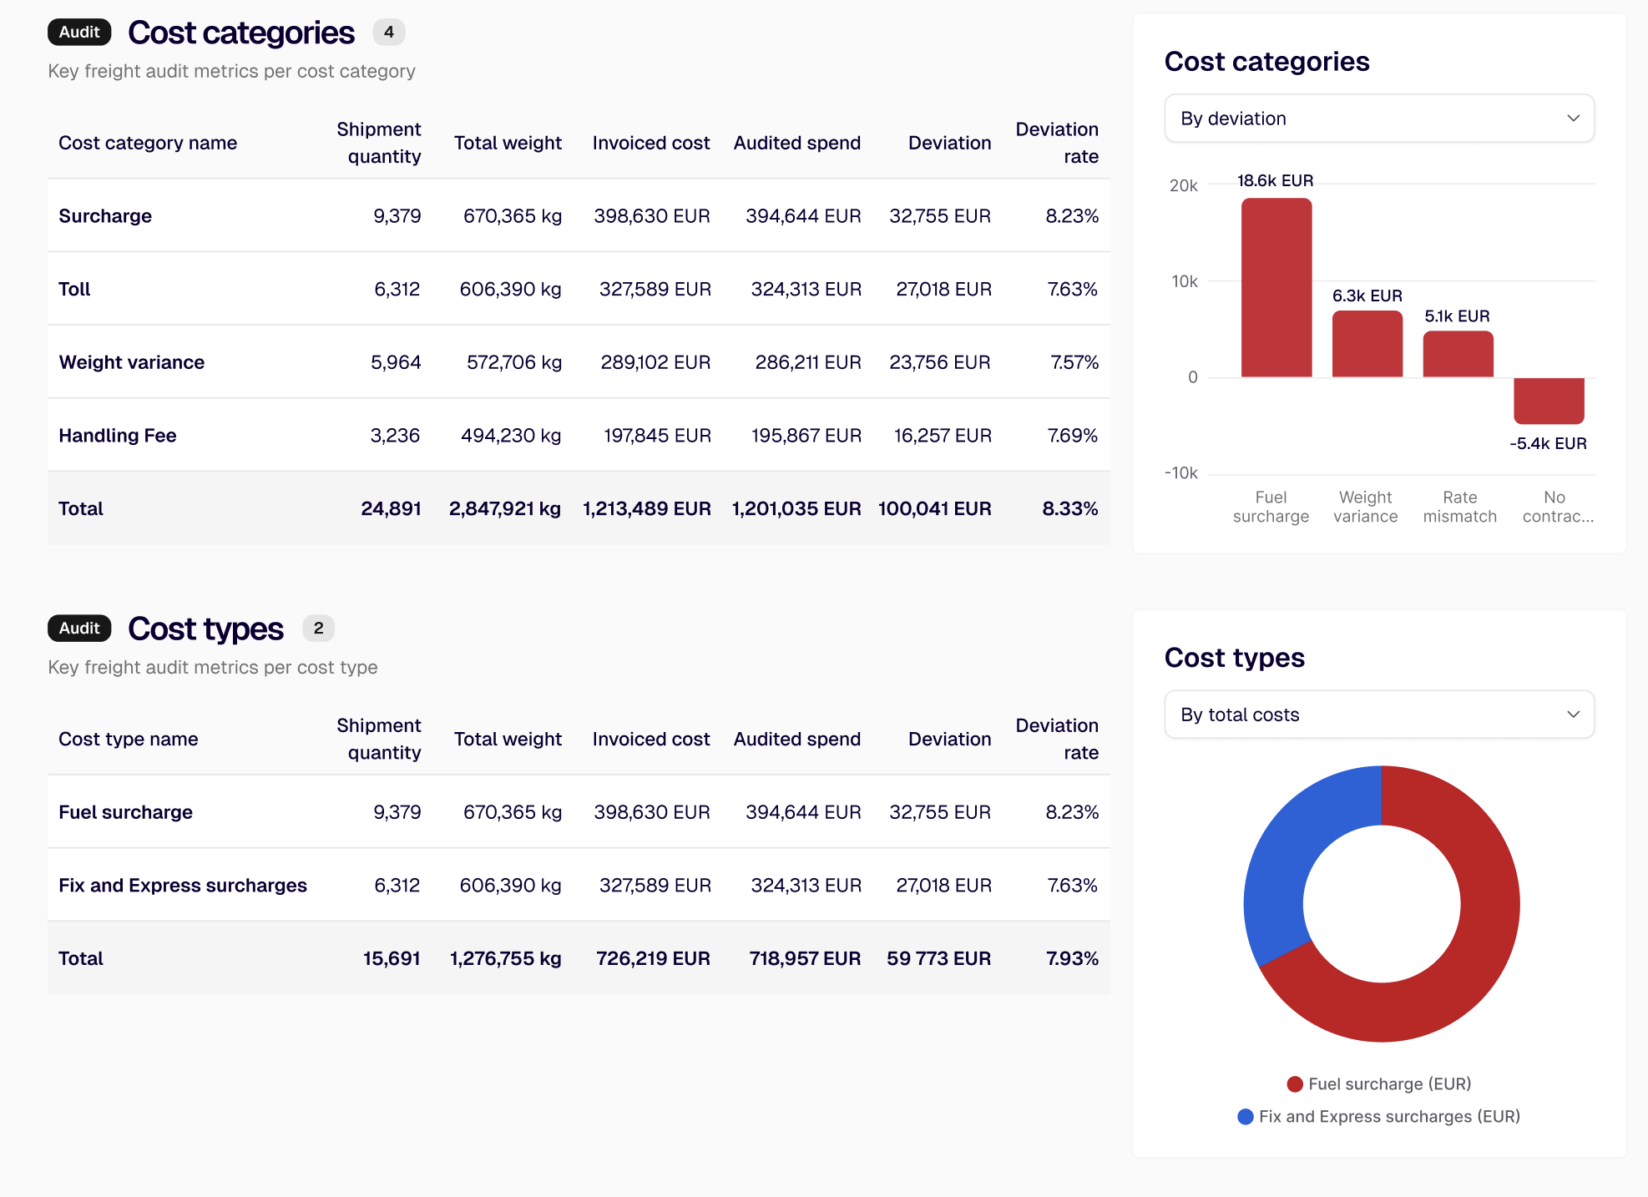Select the Fix and Express surcharges row name
Screen dimensions: 1648x1197
coord(183,886)
